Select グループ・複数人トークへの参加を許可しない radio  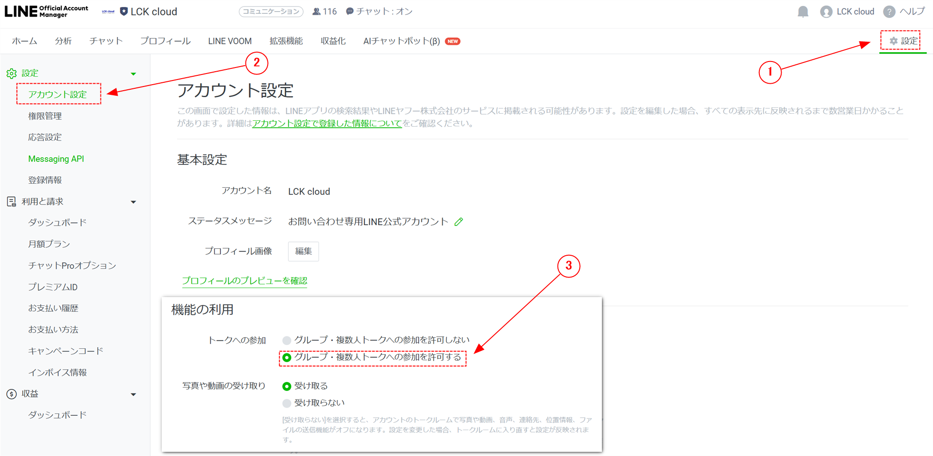pyautogui.click(x=287, y=340)
